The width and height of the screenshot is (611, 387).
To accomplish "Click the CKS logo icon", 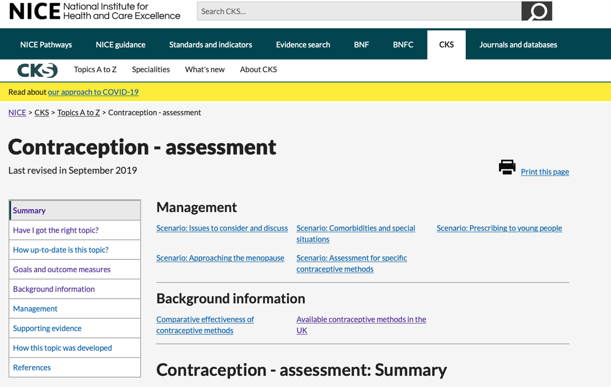I will coord(37,70).
